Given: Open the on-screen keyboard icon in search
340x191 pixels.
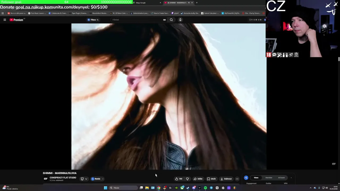Looking at the screenshot, I should [x=164, y=20].
